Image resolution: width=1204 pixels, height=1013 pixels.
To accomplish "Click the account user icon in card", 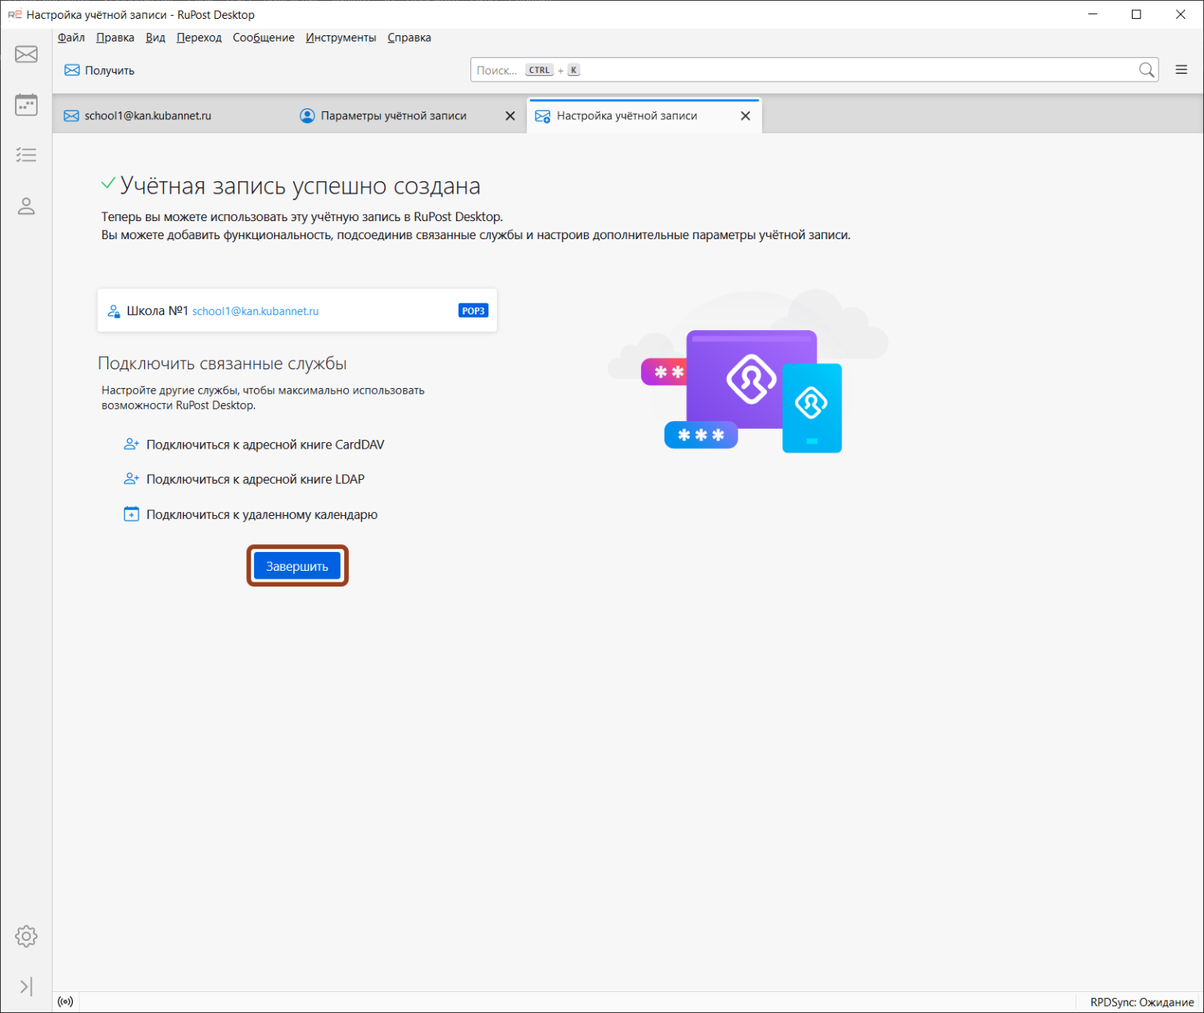I will 114,311.
